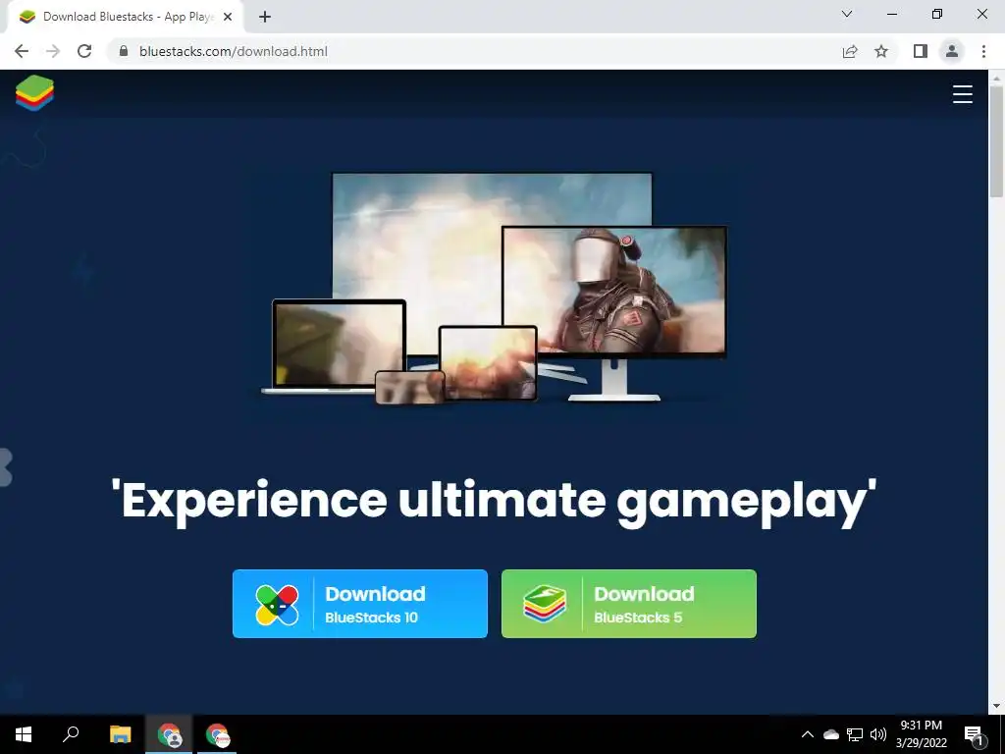Image resolution: width=1005 pixels, height=754 pixels.
Task: Switch to first Chrome taskbar window
Action: pos(169,734)
